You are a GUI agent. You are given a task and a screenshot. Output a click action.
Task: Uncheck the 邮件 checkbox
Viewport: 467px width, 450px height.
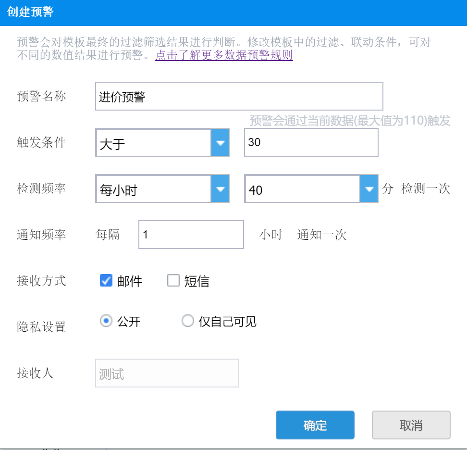106,281
